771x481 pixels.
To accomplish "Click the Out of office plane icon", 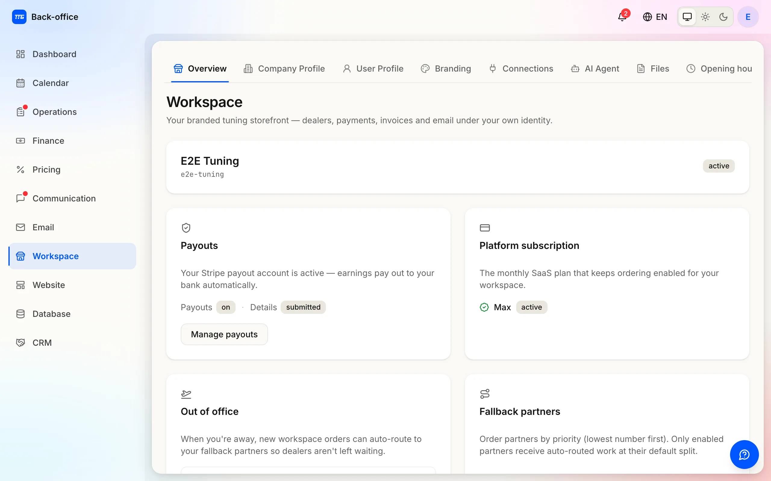I will point(186,394).
